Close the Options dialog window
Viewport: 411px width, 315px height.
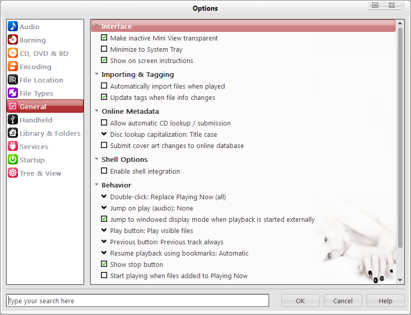click(x=392, y=5)
